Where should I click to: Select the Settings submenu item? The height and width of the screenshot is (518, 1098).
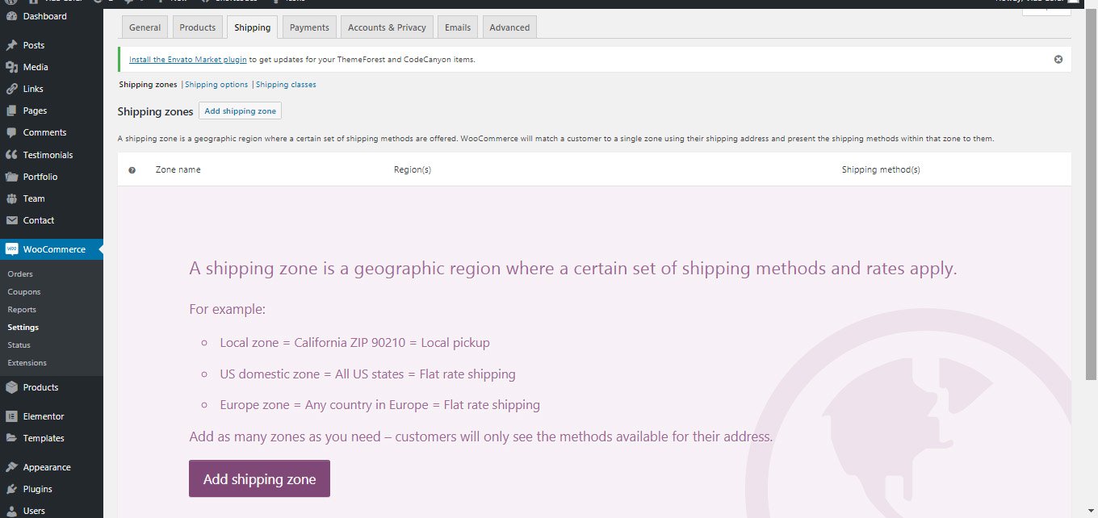23,328
